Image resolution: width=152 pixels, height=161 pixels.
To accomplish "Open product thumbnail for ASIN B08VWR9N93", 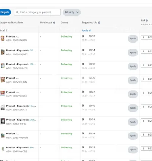I will tap(3, 135).
